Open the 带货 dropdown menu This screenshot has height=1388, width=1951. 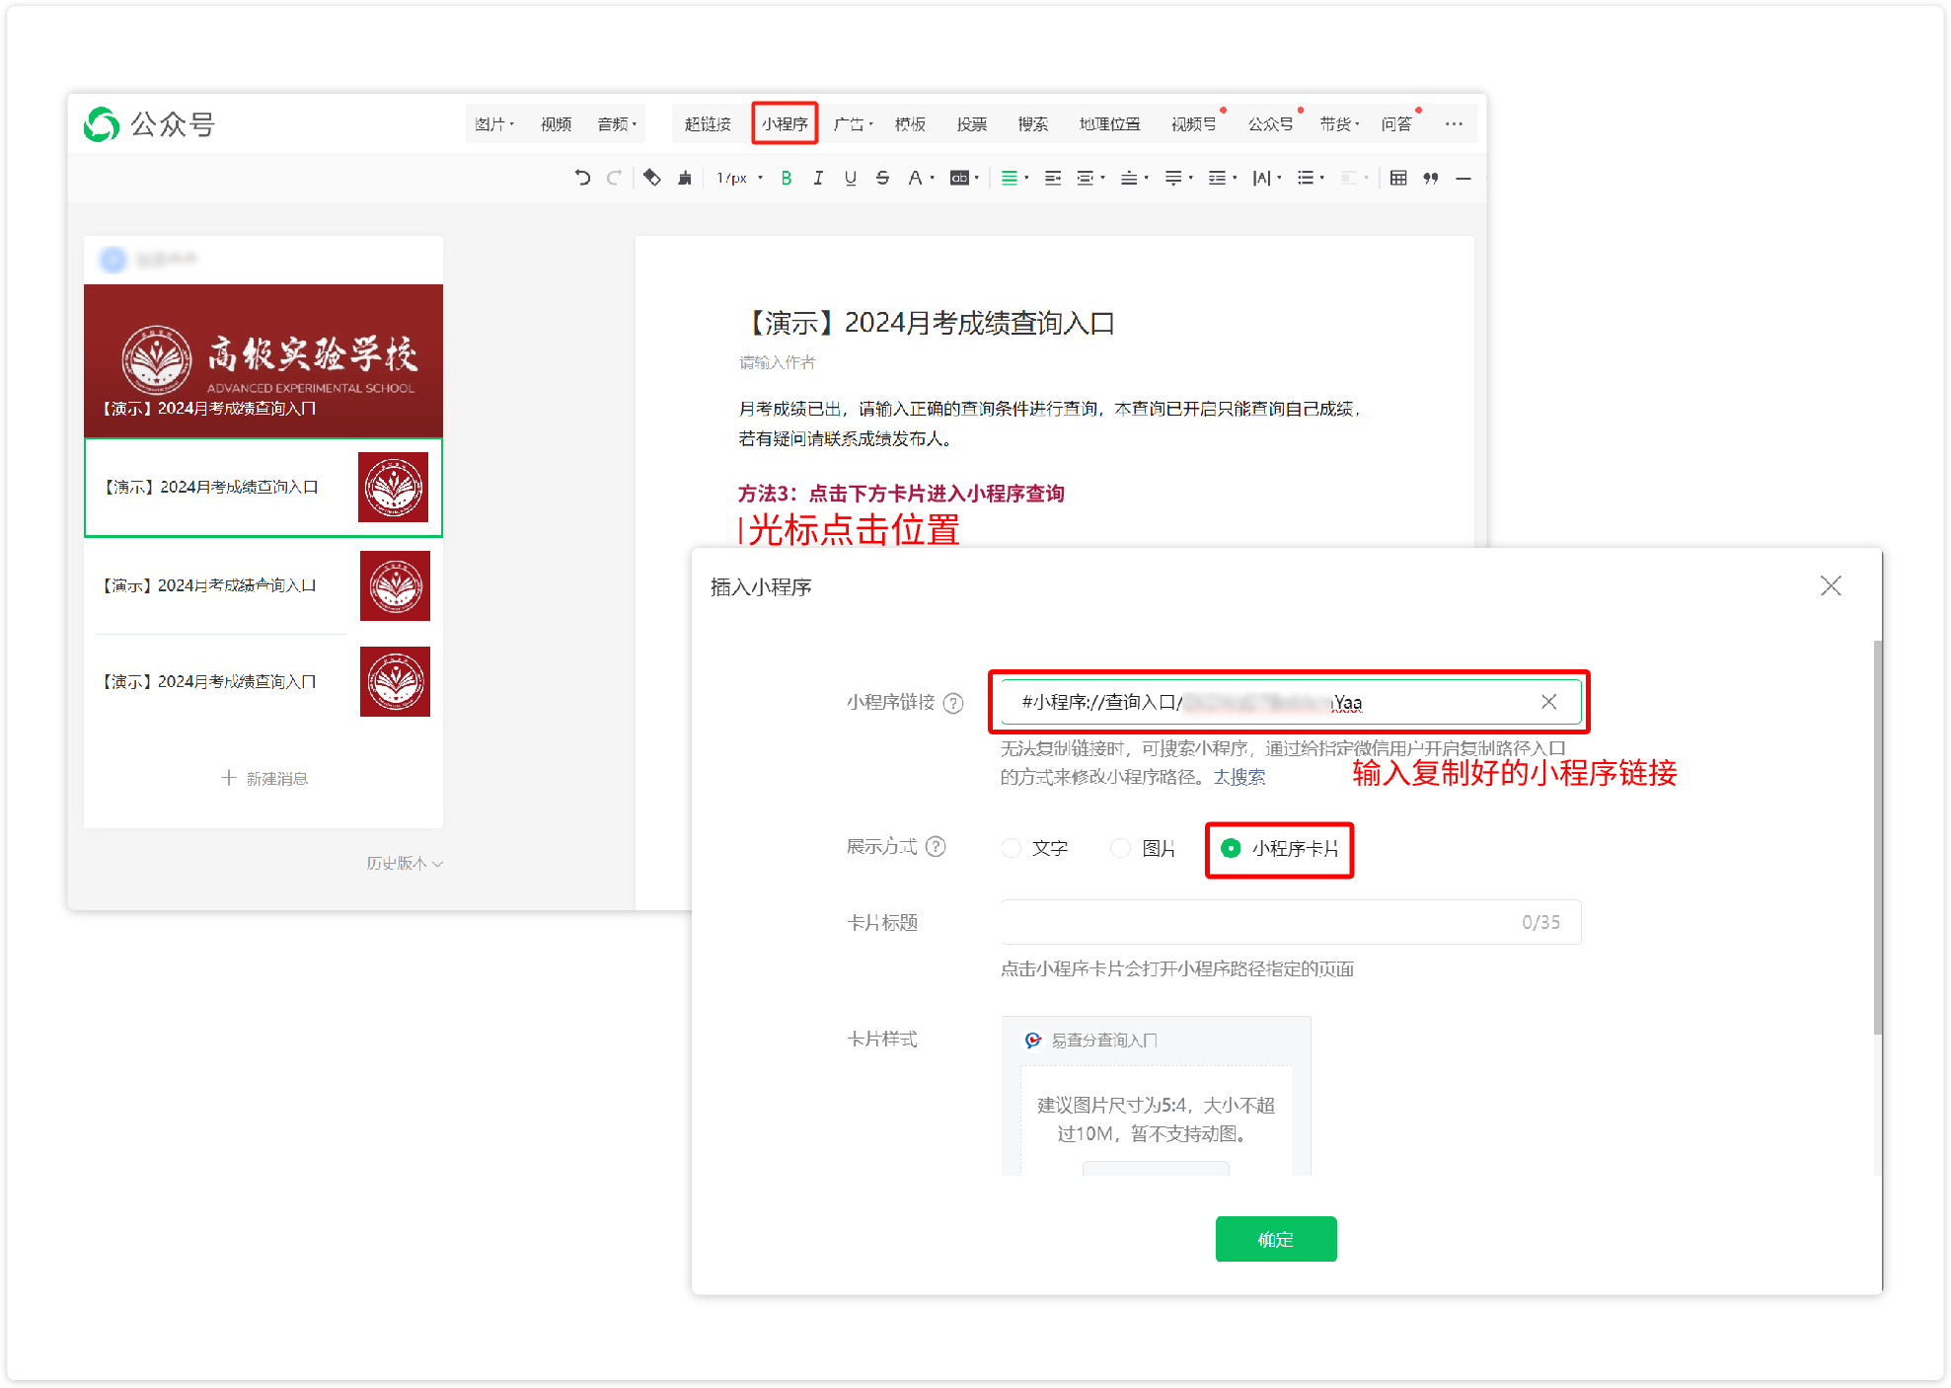point(1339,123)
